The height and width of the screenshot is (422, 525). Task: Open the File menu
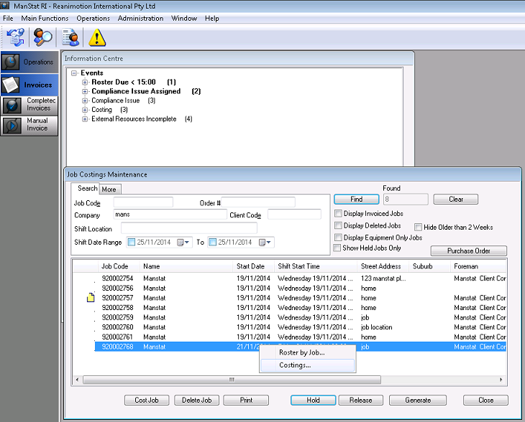point(8,19)
